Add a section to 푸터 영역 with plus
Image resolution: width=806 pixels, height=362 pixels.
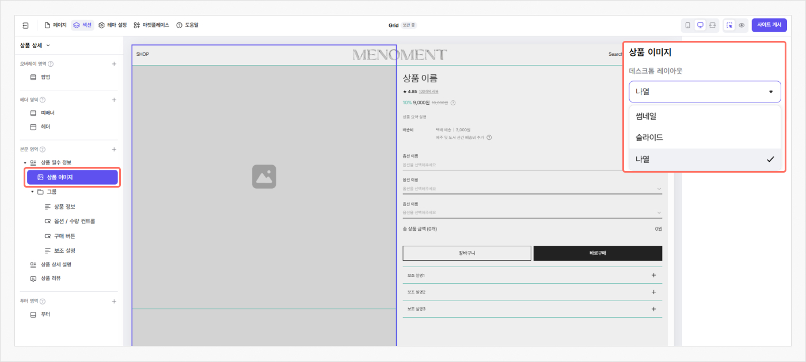point(114,301)
